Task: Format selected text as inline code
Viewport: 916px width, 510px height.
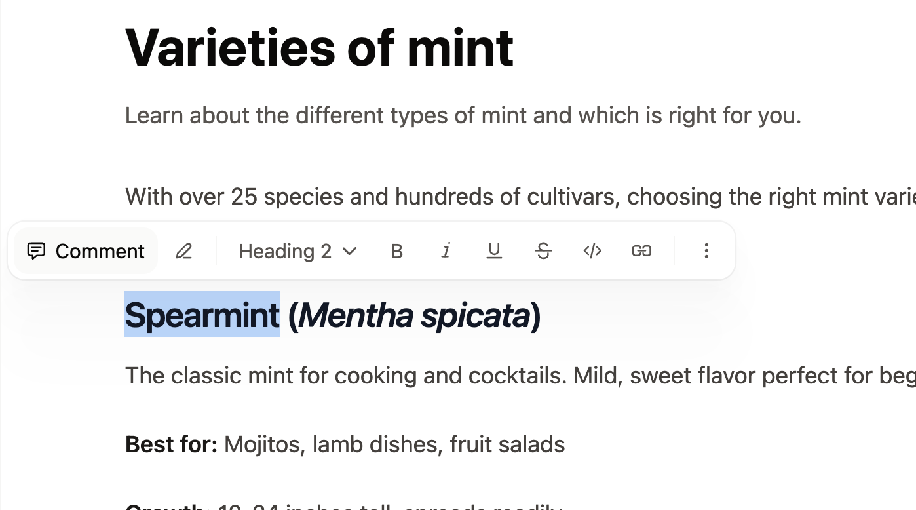Action: [x=592, y=250]
